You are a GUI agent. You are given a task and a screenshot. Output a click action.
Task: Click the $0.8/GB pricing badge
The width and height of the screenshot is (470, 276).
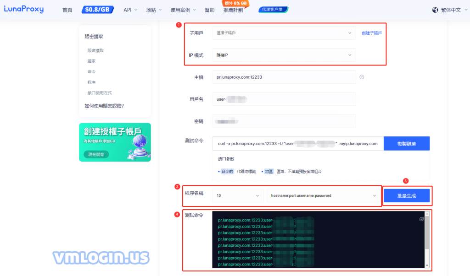(97, 10)
